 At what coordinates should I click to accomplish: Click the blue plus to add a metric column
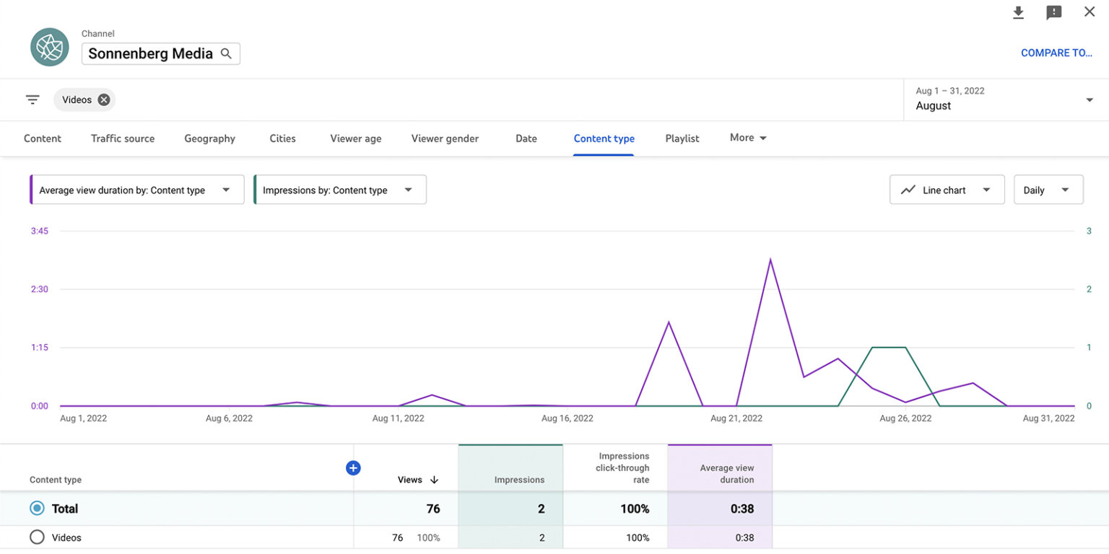353,467
